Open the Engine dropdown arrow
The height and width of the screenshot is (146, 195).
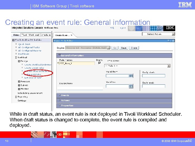(109, 48)
